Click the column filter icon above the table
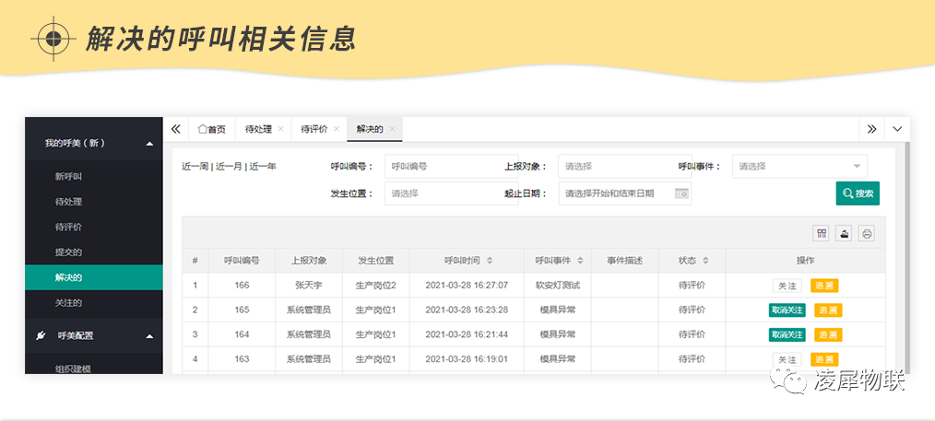 click(x=821, y=233)
